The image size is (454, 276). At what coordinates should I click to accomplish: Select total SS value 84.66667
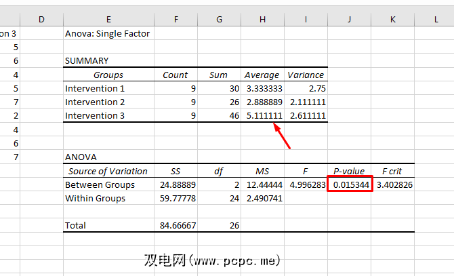[x=176, y=225]
